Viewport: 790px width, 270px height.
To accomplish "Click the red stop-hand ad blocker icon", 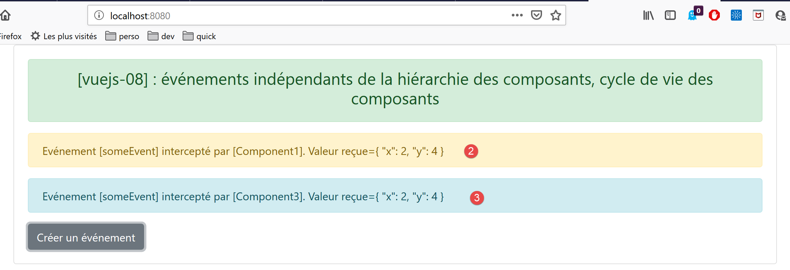I will click(x=714, y=15).
